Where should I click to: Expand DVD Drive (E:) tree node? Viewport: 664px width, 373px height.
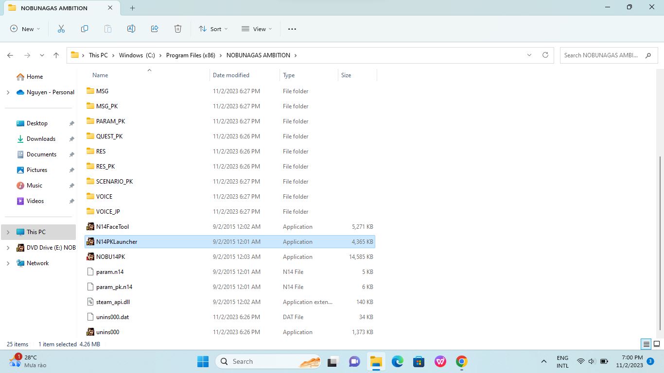click(8, 248)
